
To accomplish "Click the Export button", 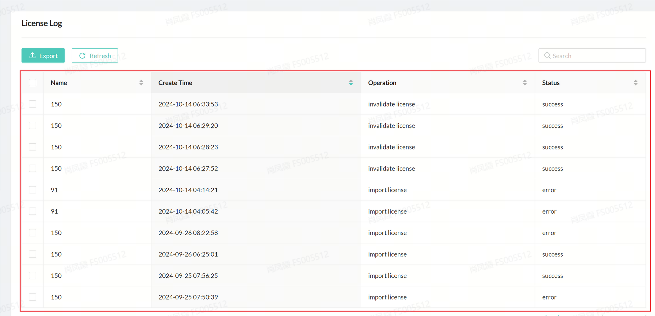I will [x=43, y=56].
